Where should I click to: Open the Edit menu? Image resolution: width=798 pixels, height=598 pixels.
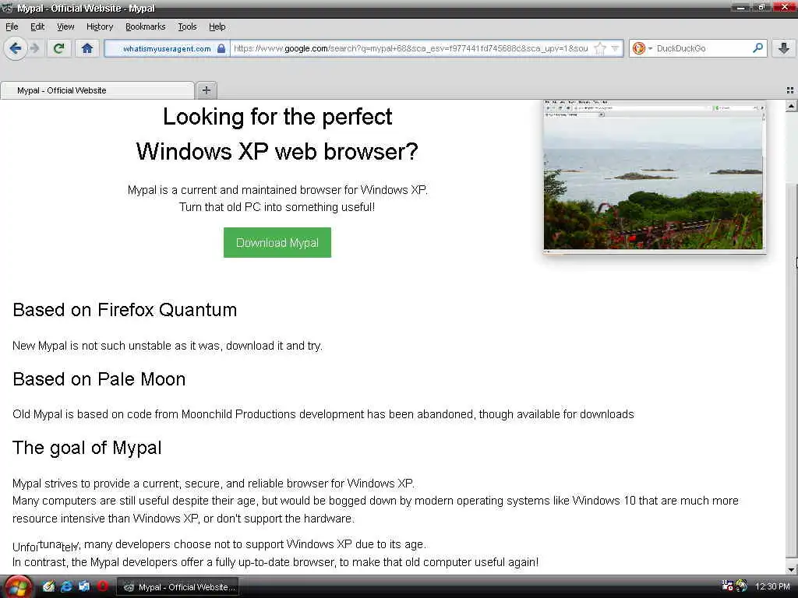[x=37, y=26]
